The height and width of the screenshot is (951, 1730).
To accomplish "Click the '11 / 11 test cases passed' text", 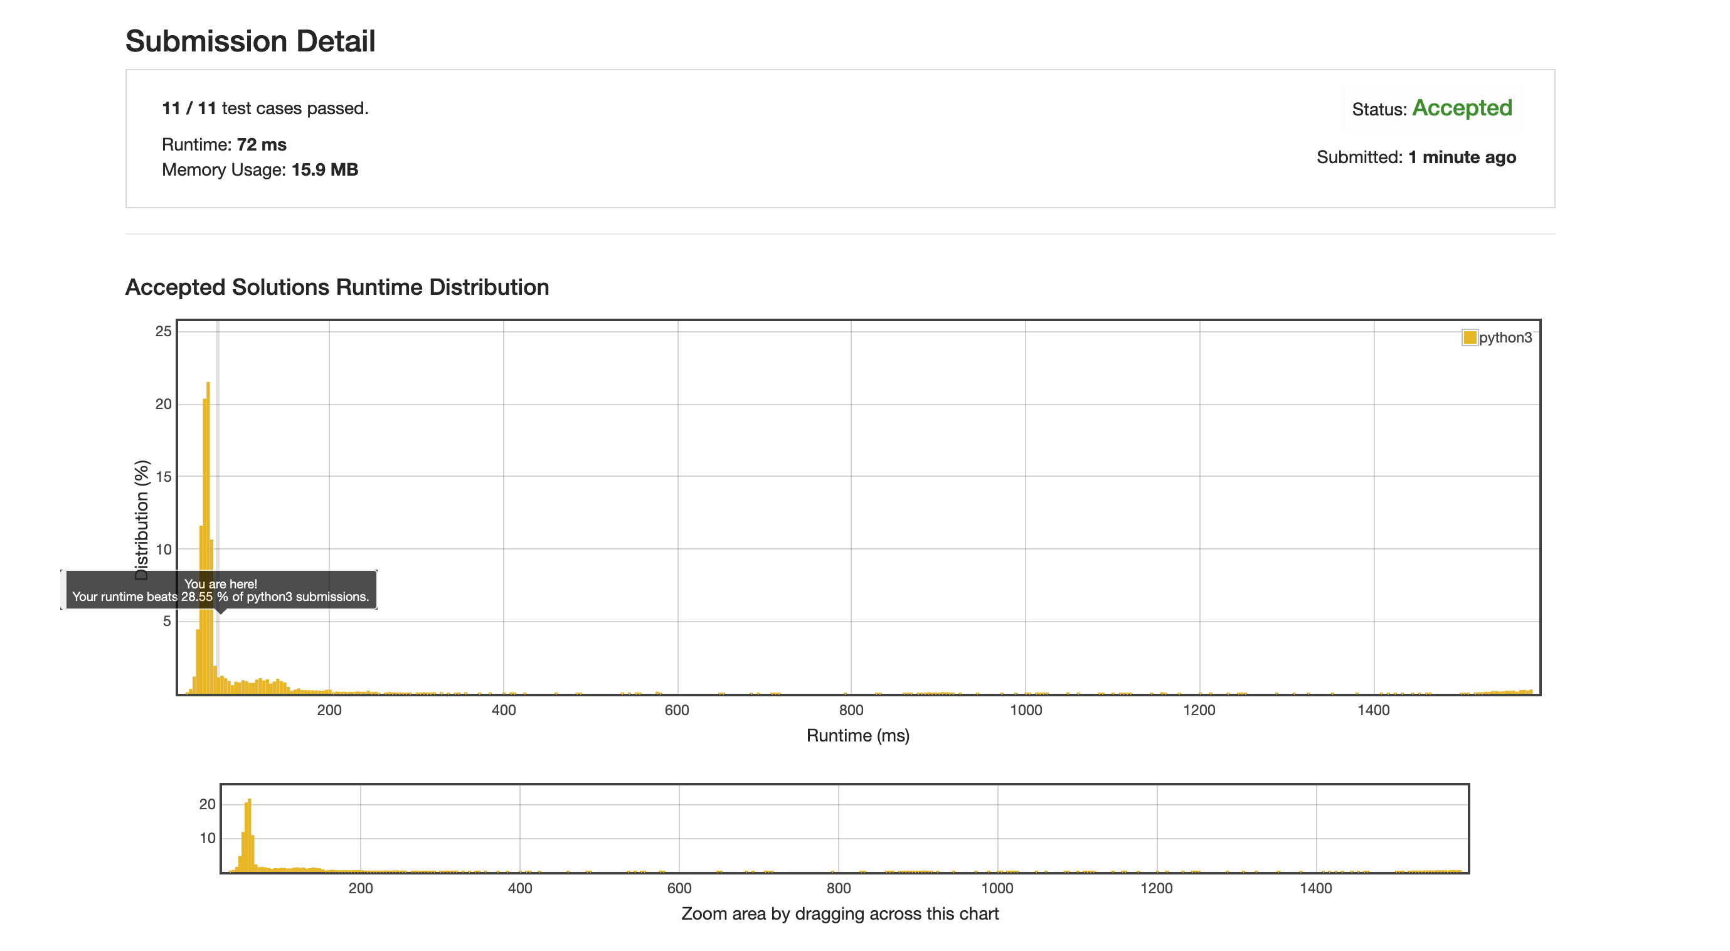I will [265, 108].
